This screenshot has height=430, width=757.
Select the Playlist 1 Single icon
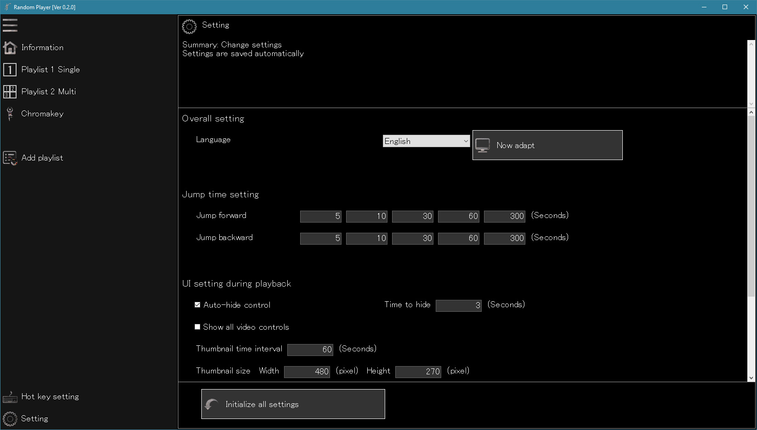(x=10, y=69)
